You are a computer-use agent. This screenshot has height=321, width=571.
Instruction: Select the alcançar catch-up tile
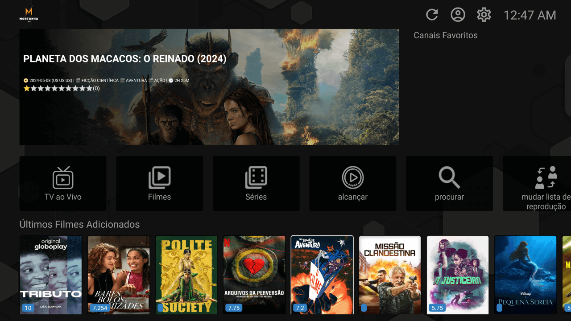pos(353,183)
